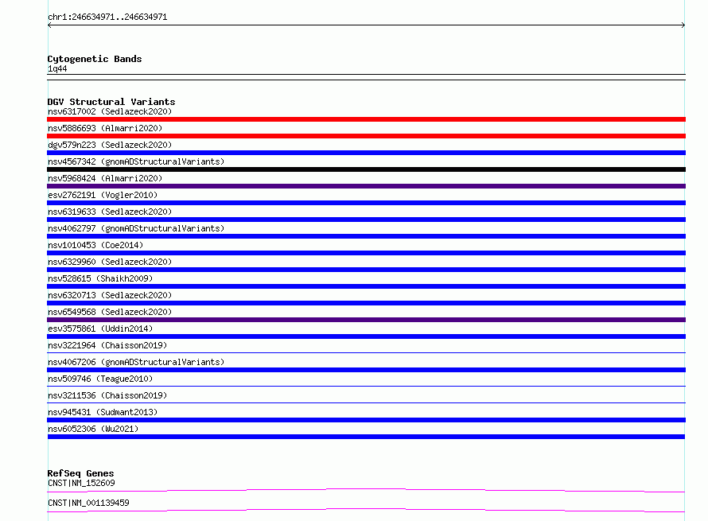Click the blue bar under nsv528615
The width and height of the screenshot is (708, 521).
(x=366, y=286)
